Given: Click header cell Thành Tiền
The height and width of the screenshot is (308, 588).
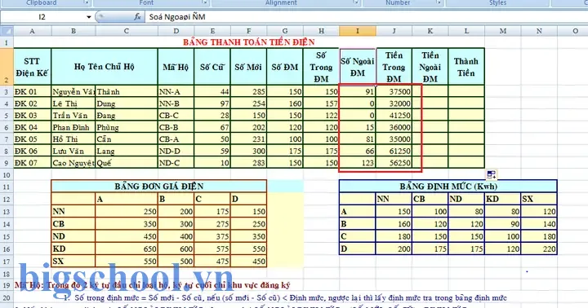Looking at the screenshot, I should coord(466,67).
